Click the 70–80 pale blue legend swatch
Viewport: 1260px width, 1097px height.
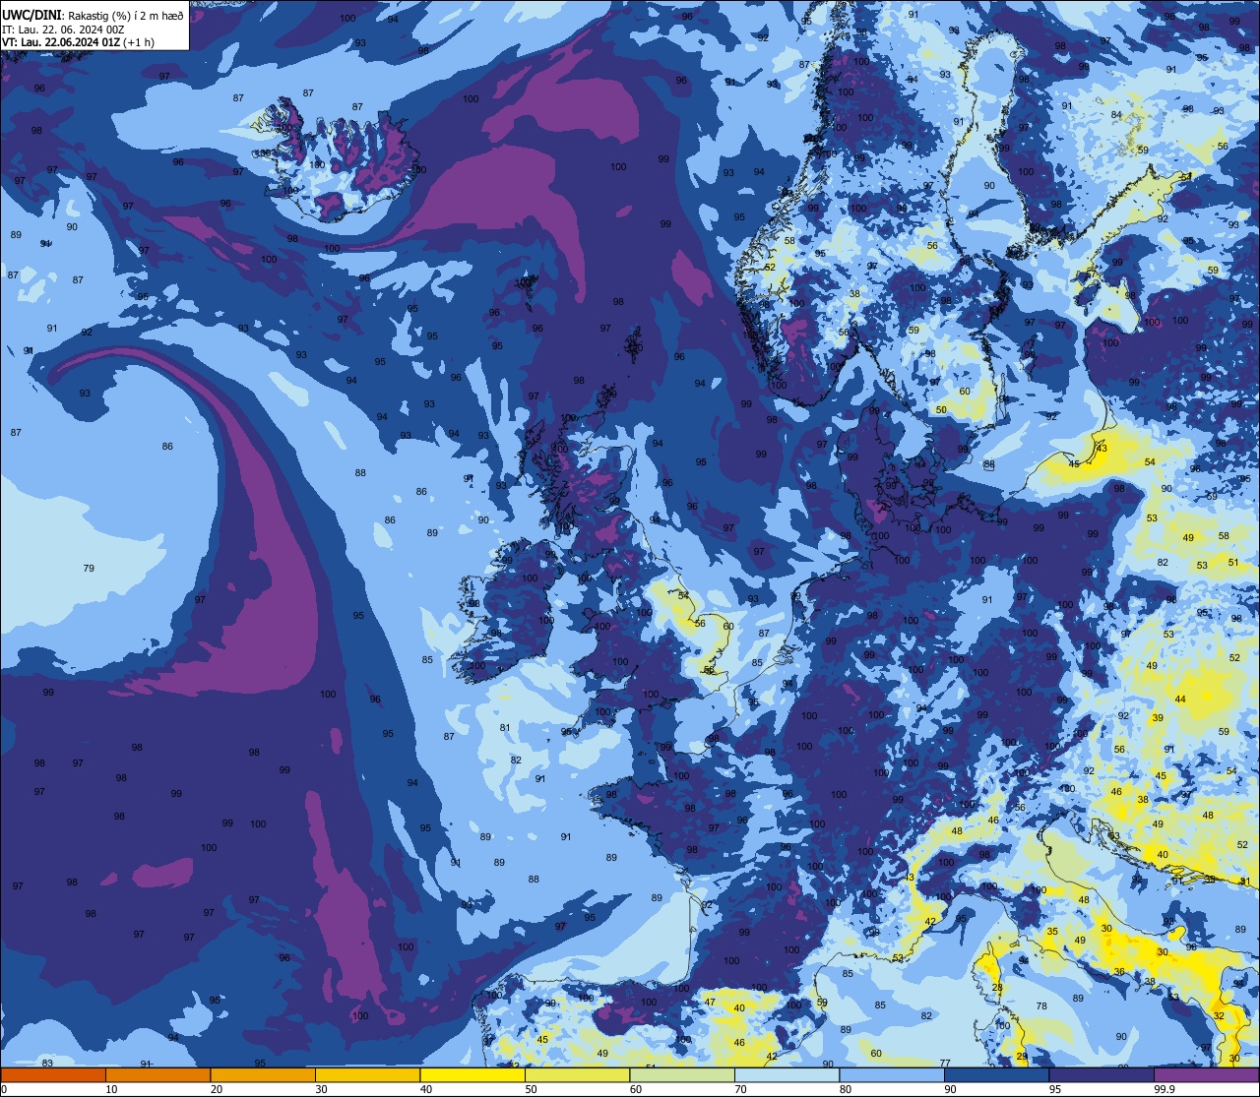pos(787,1074)
